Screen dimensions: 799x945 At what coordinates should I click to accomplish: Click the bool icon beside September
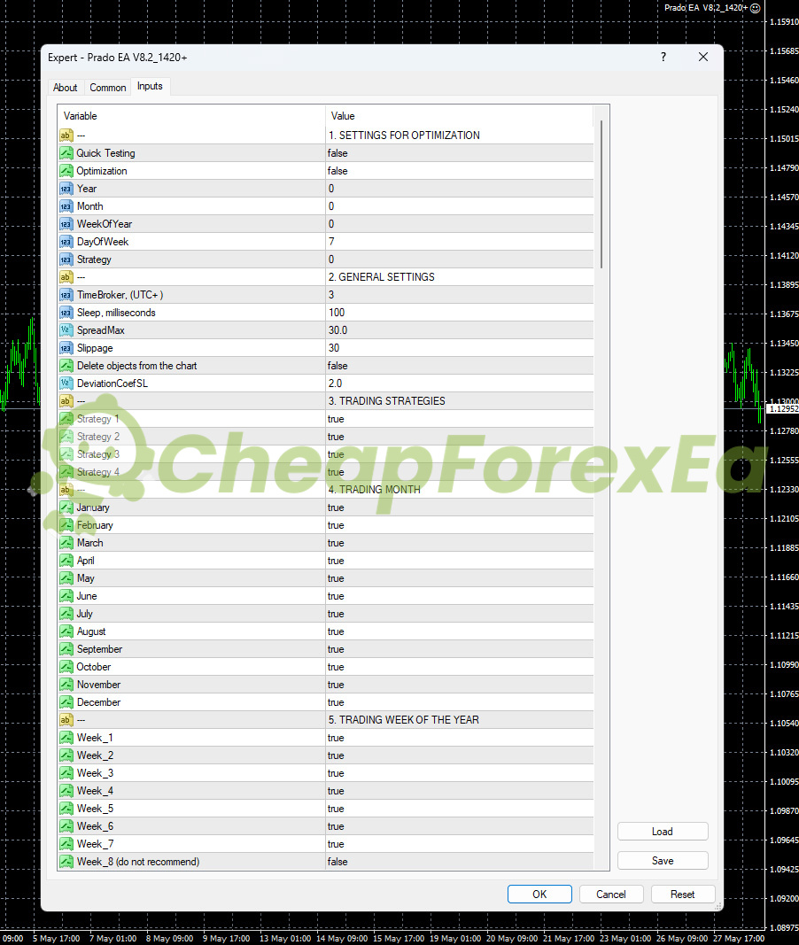click(66, 649)
